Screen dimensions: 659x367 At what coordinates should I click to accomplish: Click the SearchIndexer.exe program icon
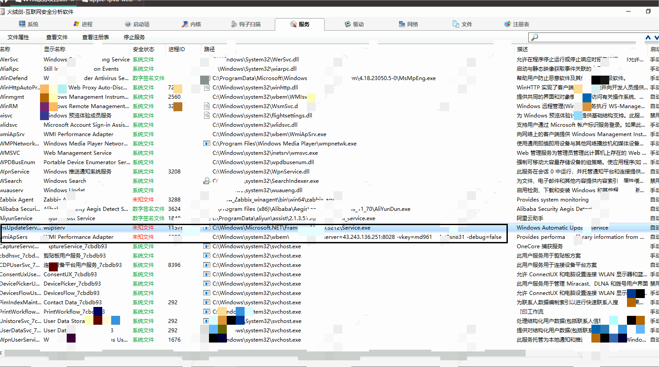pyautogui.click(x=207, y=181)
